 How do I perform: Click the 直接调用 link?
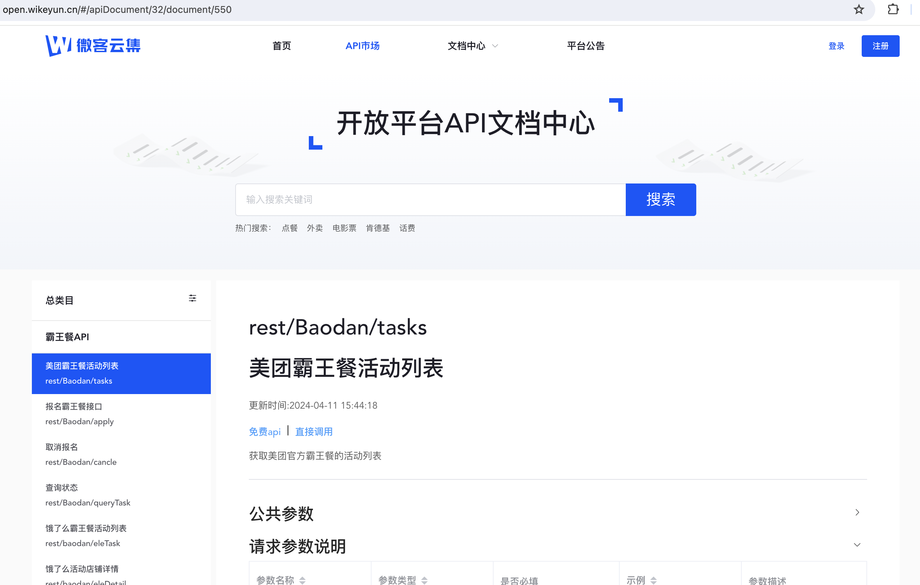click(x=314, y=432)
